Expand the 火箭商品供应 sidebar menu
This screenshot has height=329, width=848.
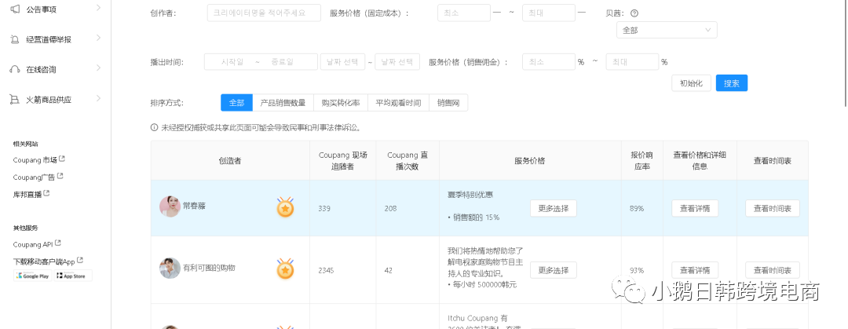pyautogui.click(x=98, y=98)
